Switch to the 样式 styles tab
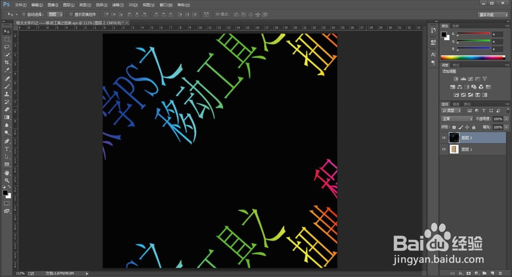 [x=456, y=65]
